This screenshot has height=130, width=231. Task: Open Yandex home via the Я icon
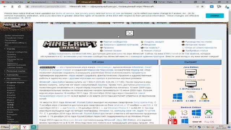(x=12, y=6)
